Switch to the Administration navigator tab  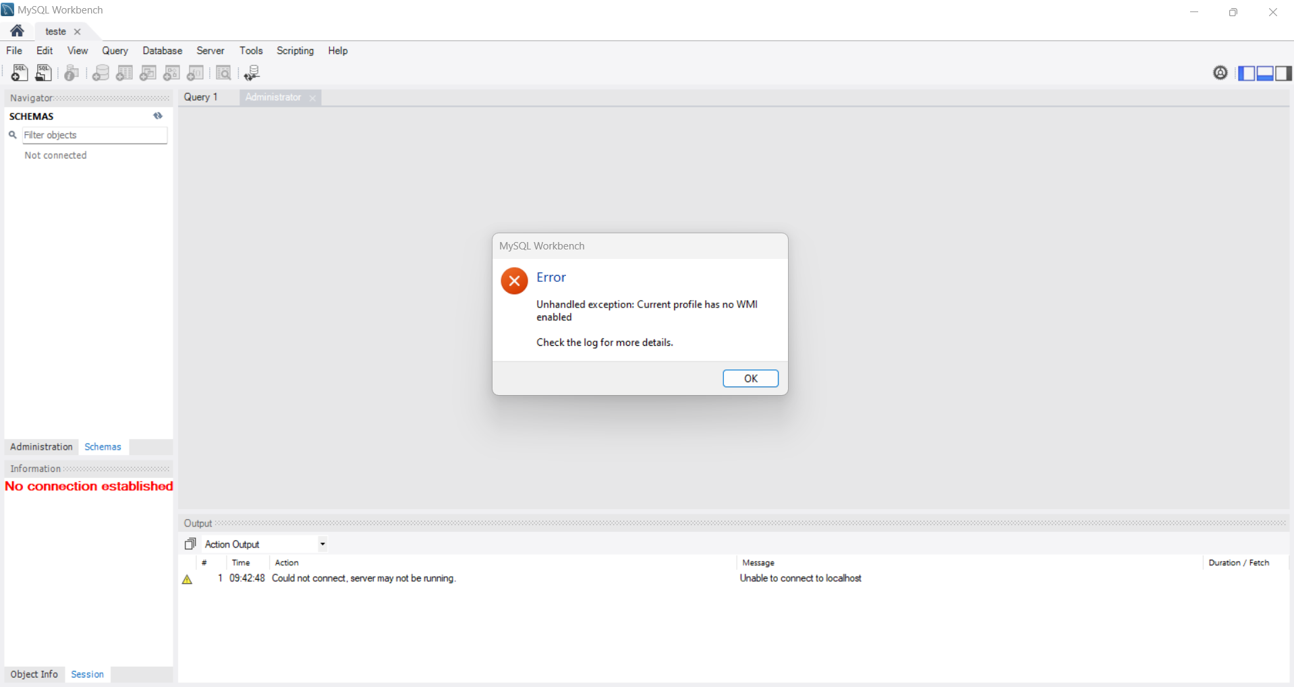(x=41, y=447)
